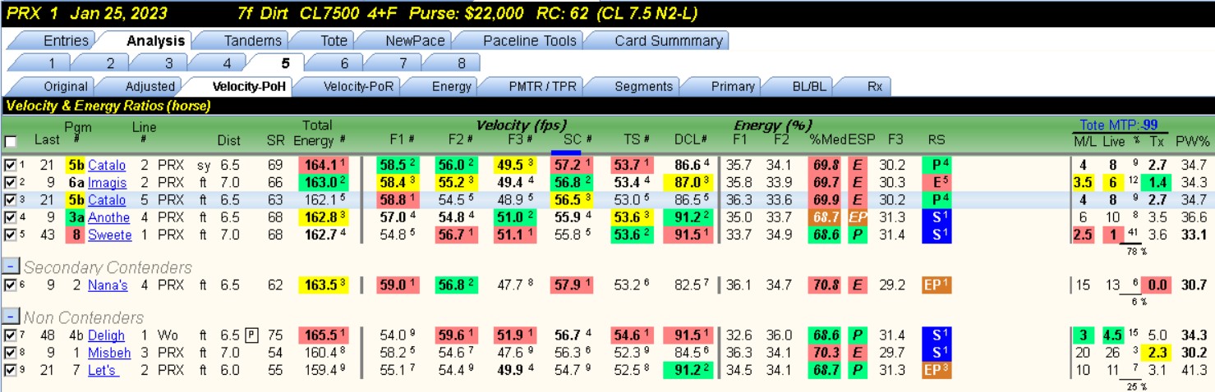
Task: Switch to race tab 3
Action: click(169, 63)
